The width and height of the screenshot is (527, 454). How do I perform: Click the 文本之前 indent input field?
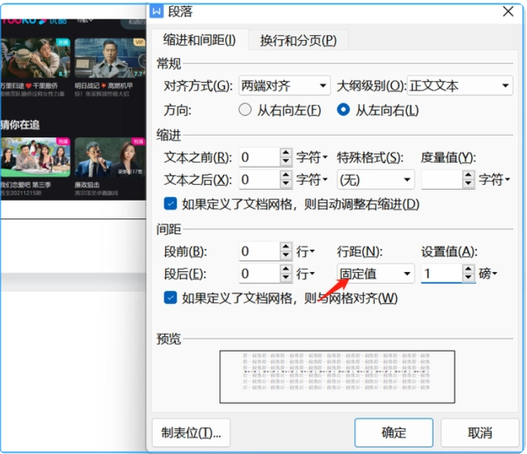pos(260,157)
